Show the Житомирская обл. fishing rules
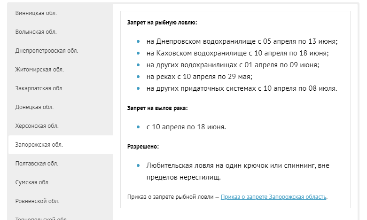The image size is (367, 220). (x=39, y=70)
